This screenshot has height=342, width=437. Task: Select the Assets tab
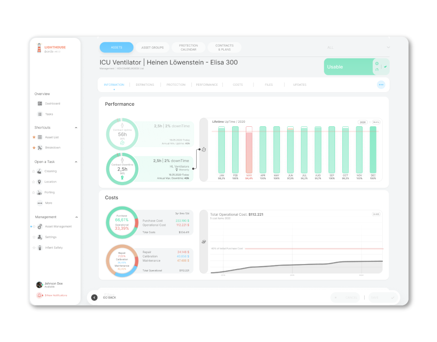coord(117,47)
